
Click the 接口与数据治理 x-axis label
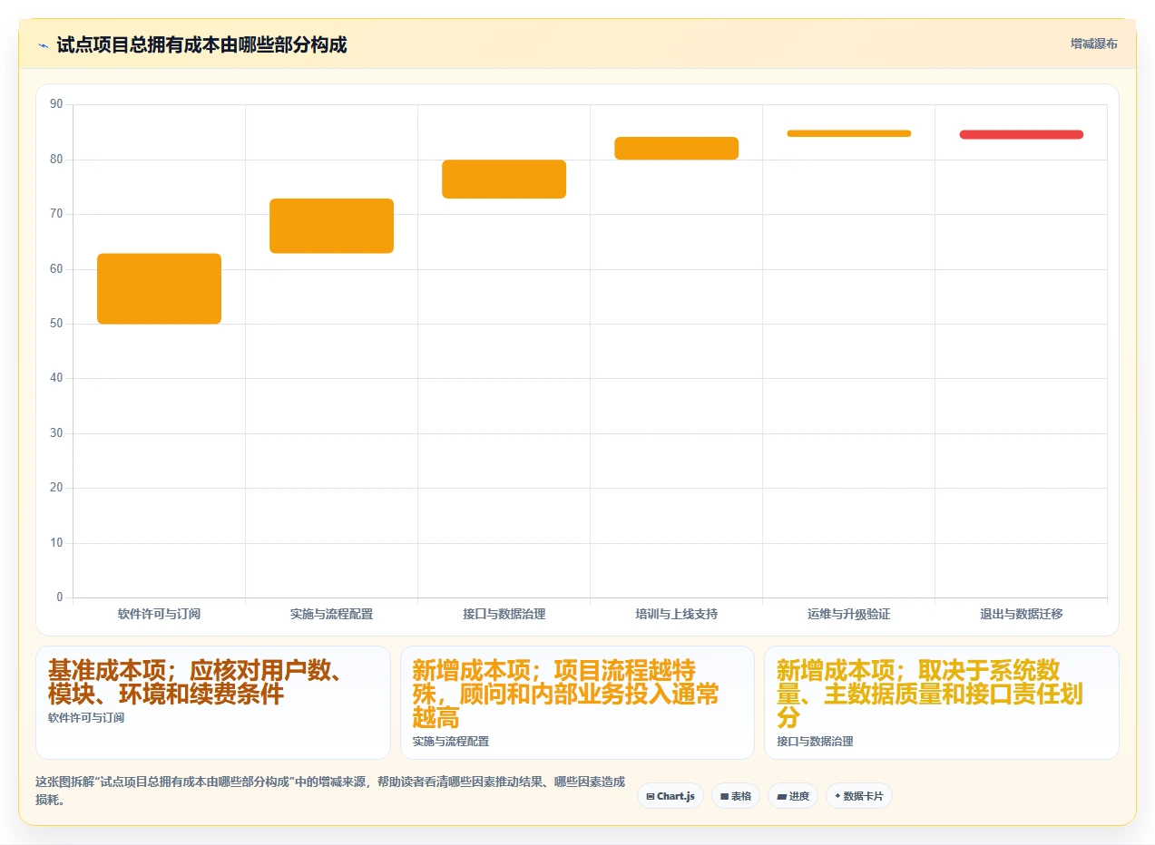point(504,614)
